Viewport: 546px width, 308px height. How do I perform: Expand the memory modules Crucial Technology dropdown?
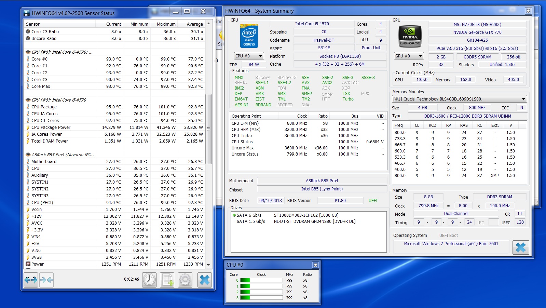459,99
